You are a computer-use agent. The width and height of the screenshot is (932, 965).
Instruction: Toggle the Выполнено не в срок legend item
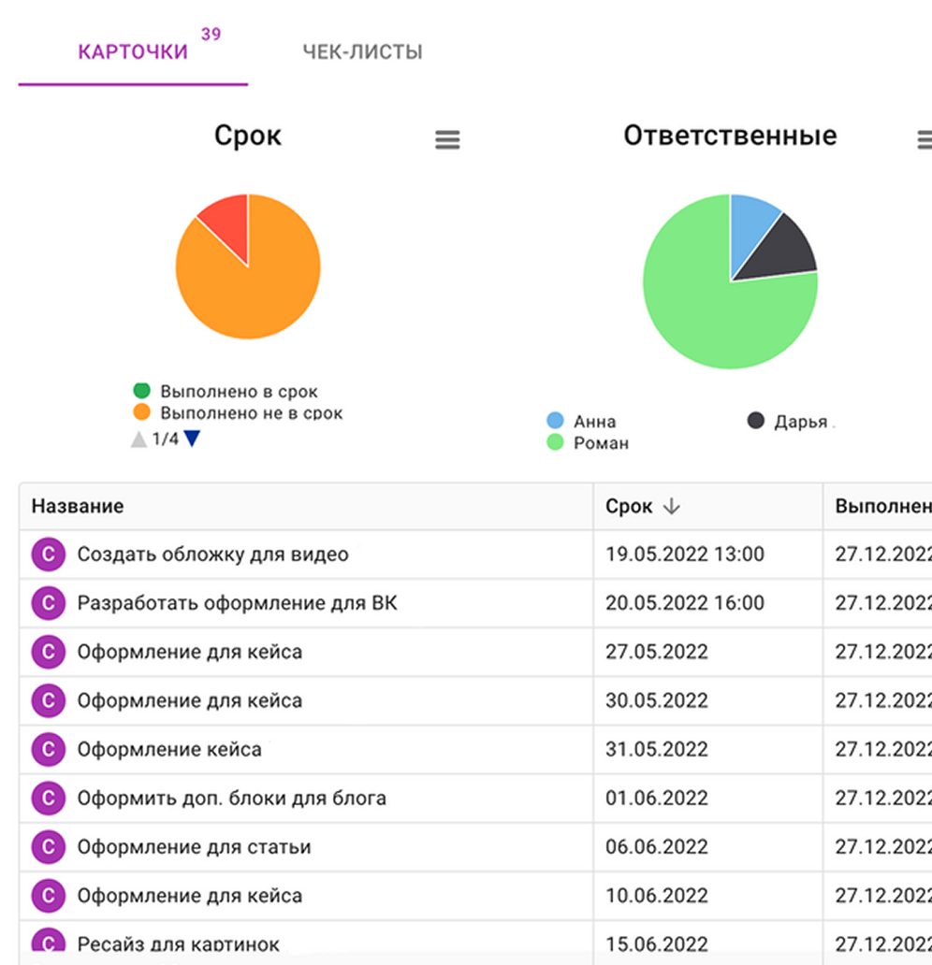coord(251,412)
